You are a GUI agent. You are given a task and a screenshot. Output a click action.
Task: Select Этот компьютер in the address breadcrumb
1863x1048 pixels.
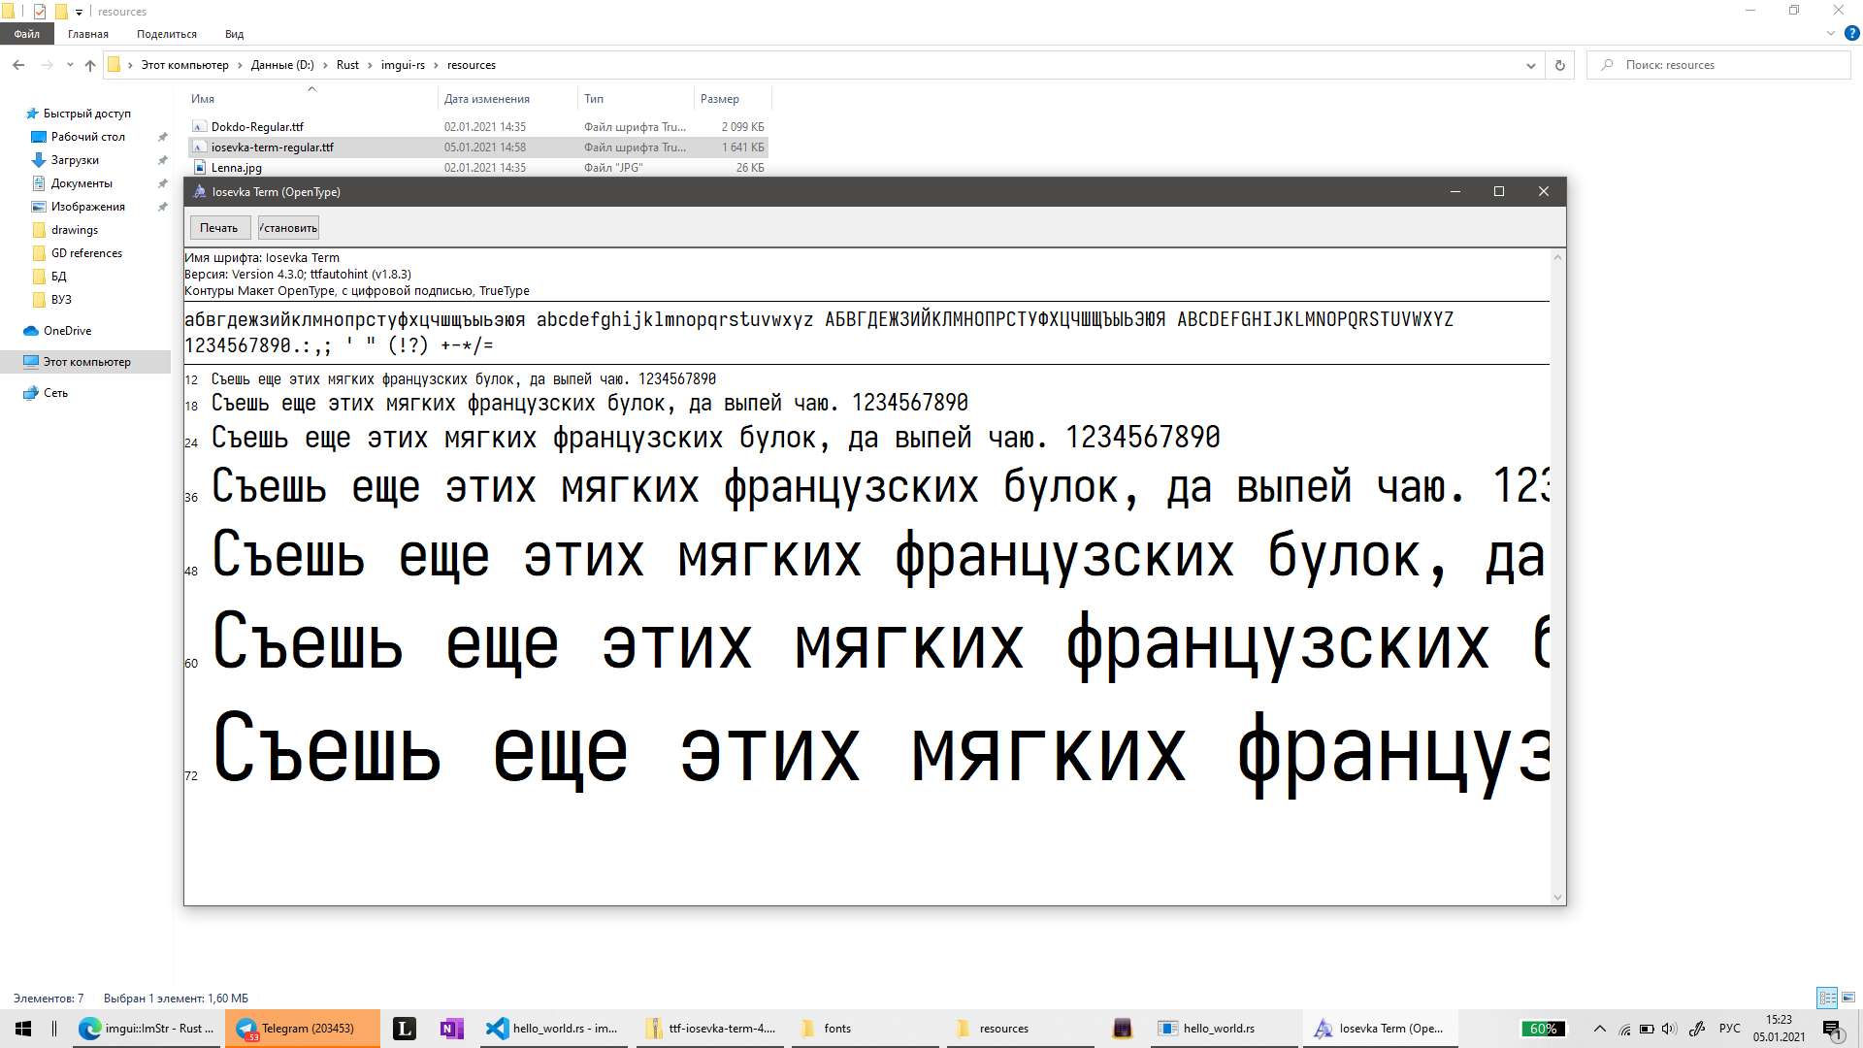(185, 65)
